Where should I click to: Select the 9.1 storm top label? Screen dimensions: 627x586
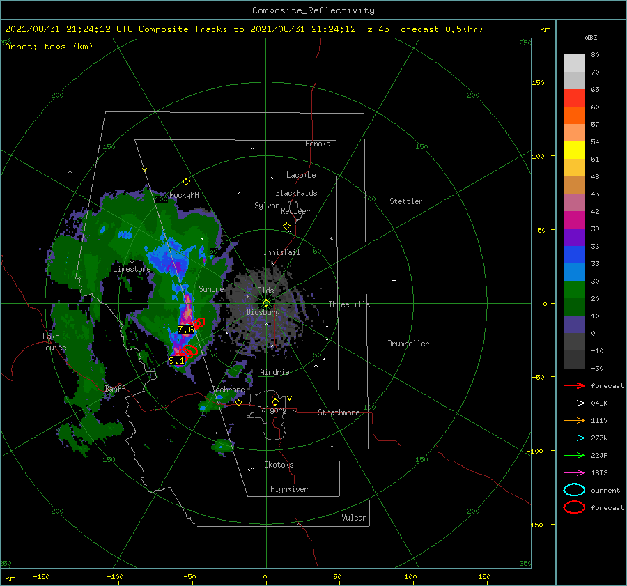pos(177,361)
